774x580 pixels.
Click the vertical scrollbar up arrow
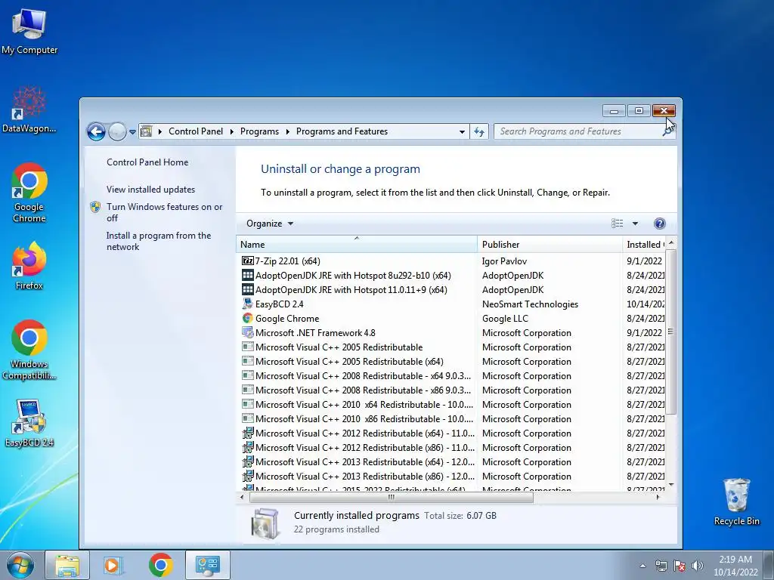pyautogui.click(x=671, y=244)
